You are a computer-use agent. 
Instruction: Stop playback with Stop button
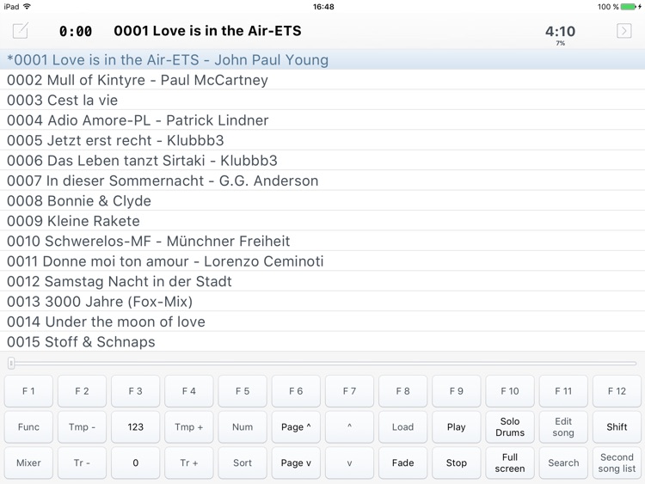tap(456, 463)
